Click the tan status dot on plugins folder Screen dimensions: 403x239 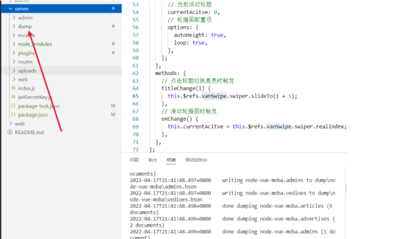(x=113, y=52)
